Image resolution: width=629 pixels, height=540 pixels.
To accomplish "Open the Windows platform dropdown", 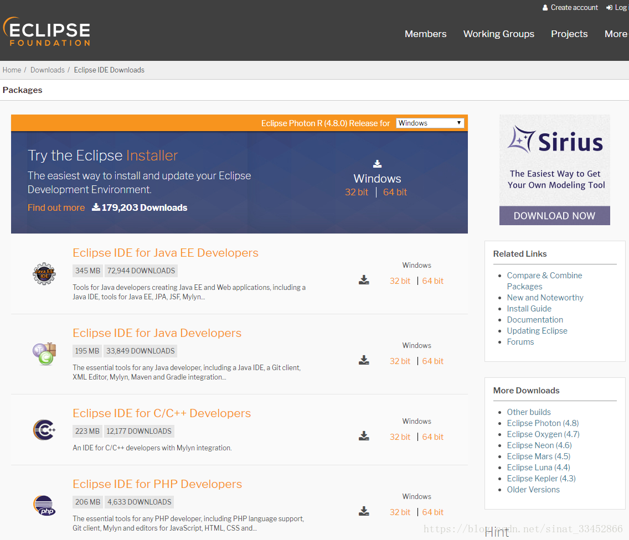I will click(430, 123).
